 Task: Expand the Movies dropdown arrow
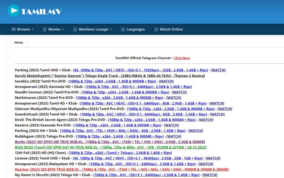[x=63, y=29]
